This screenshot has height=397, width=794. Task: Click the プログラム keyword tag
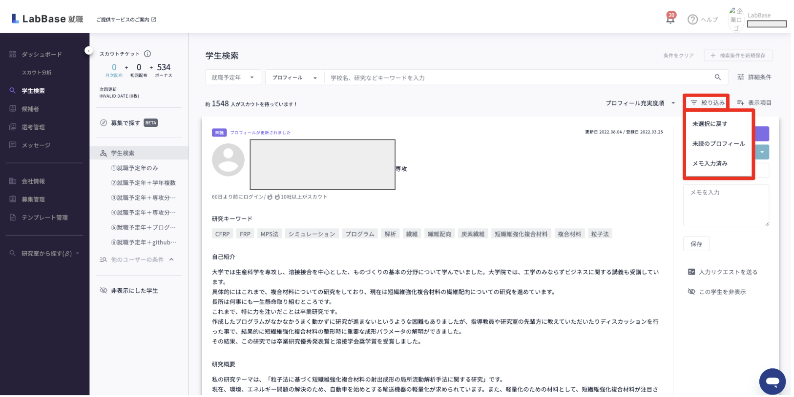(x=360, y=234)
